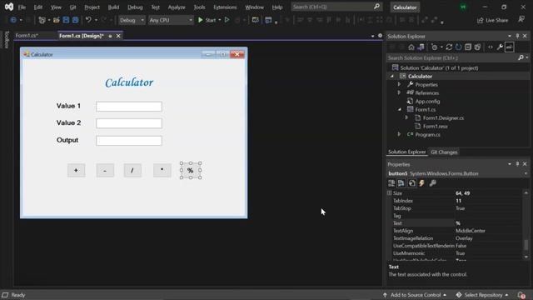This screenshot has width=533, height=300.
Task: Click Add to Source Control in status bar
Action: tap(415, 295)
